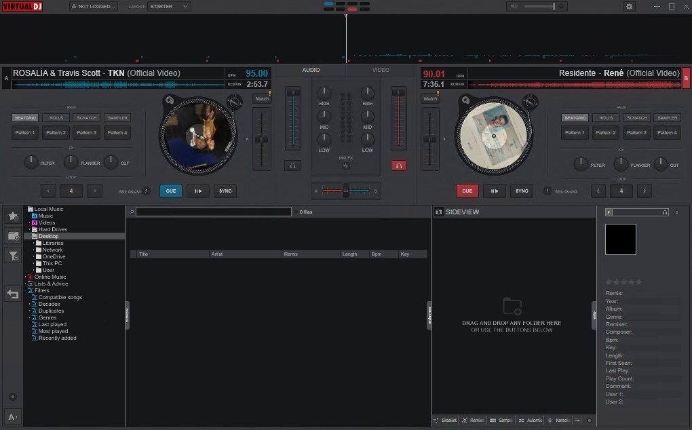The image size is (692, 430).
Task: Select deck B ROLLS pads mode
Action: pos(606,118)
